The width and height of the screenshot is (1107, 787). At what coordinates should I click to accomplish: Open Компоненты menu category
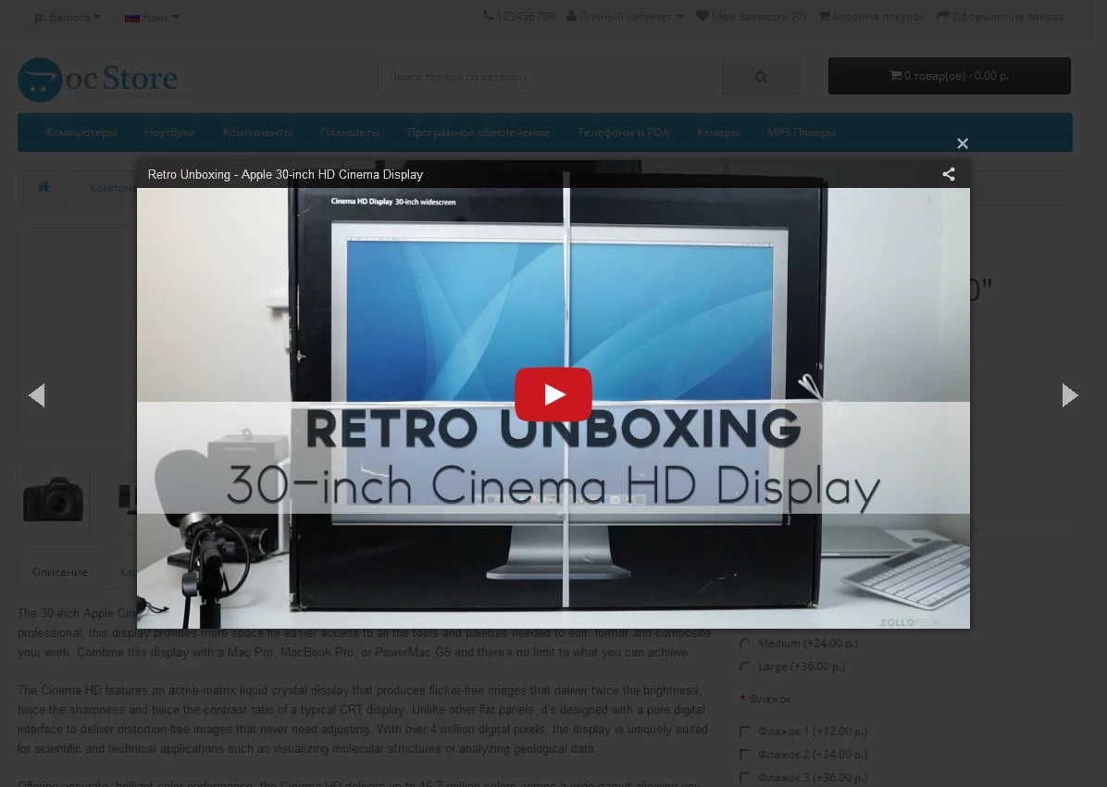tap(257, 132)
